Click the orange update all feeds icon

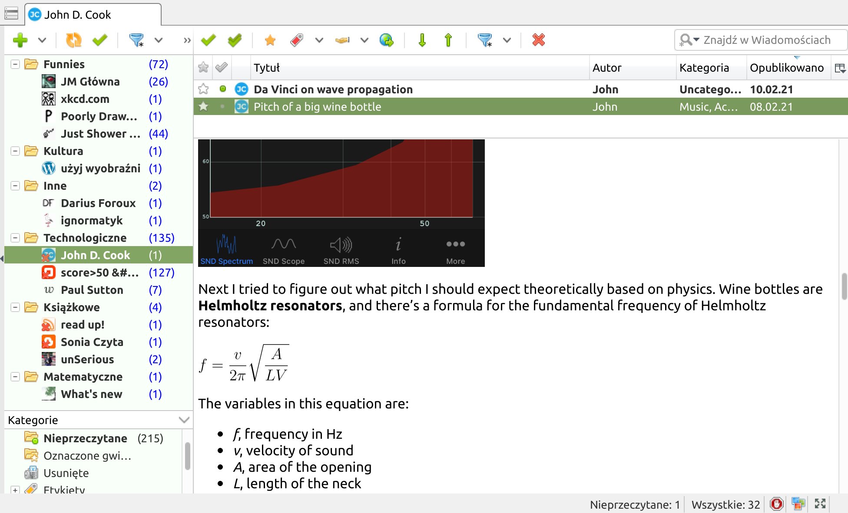(x=73, y=40)
